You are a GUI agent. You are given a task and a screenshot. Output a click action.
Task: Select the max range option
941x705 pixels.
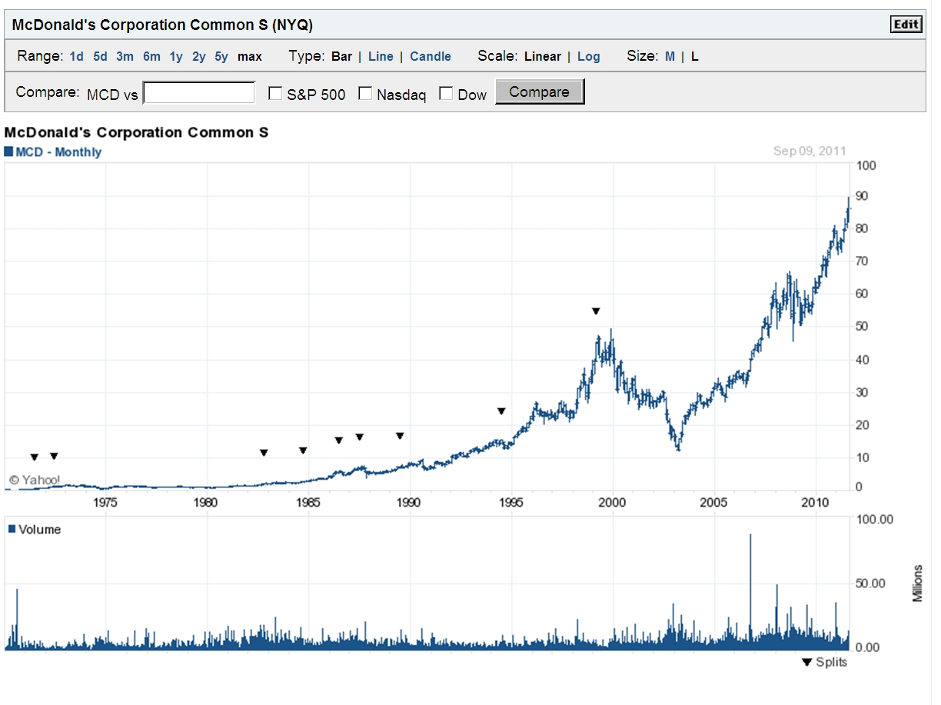(x=250, y=56)
